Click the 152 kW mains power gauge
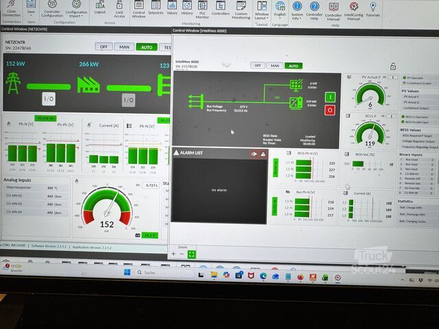 point(107,209)
